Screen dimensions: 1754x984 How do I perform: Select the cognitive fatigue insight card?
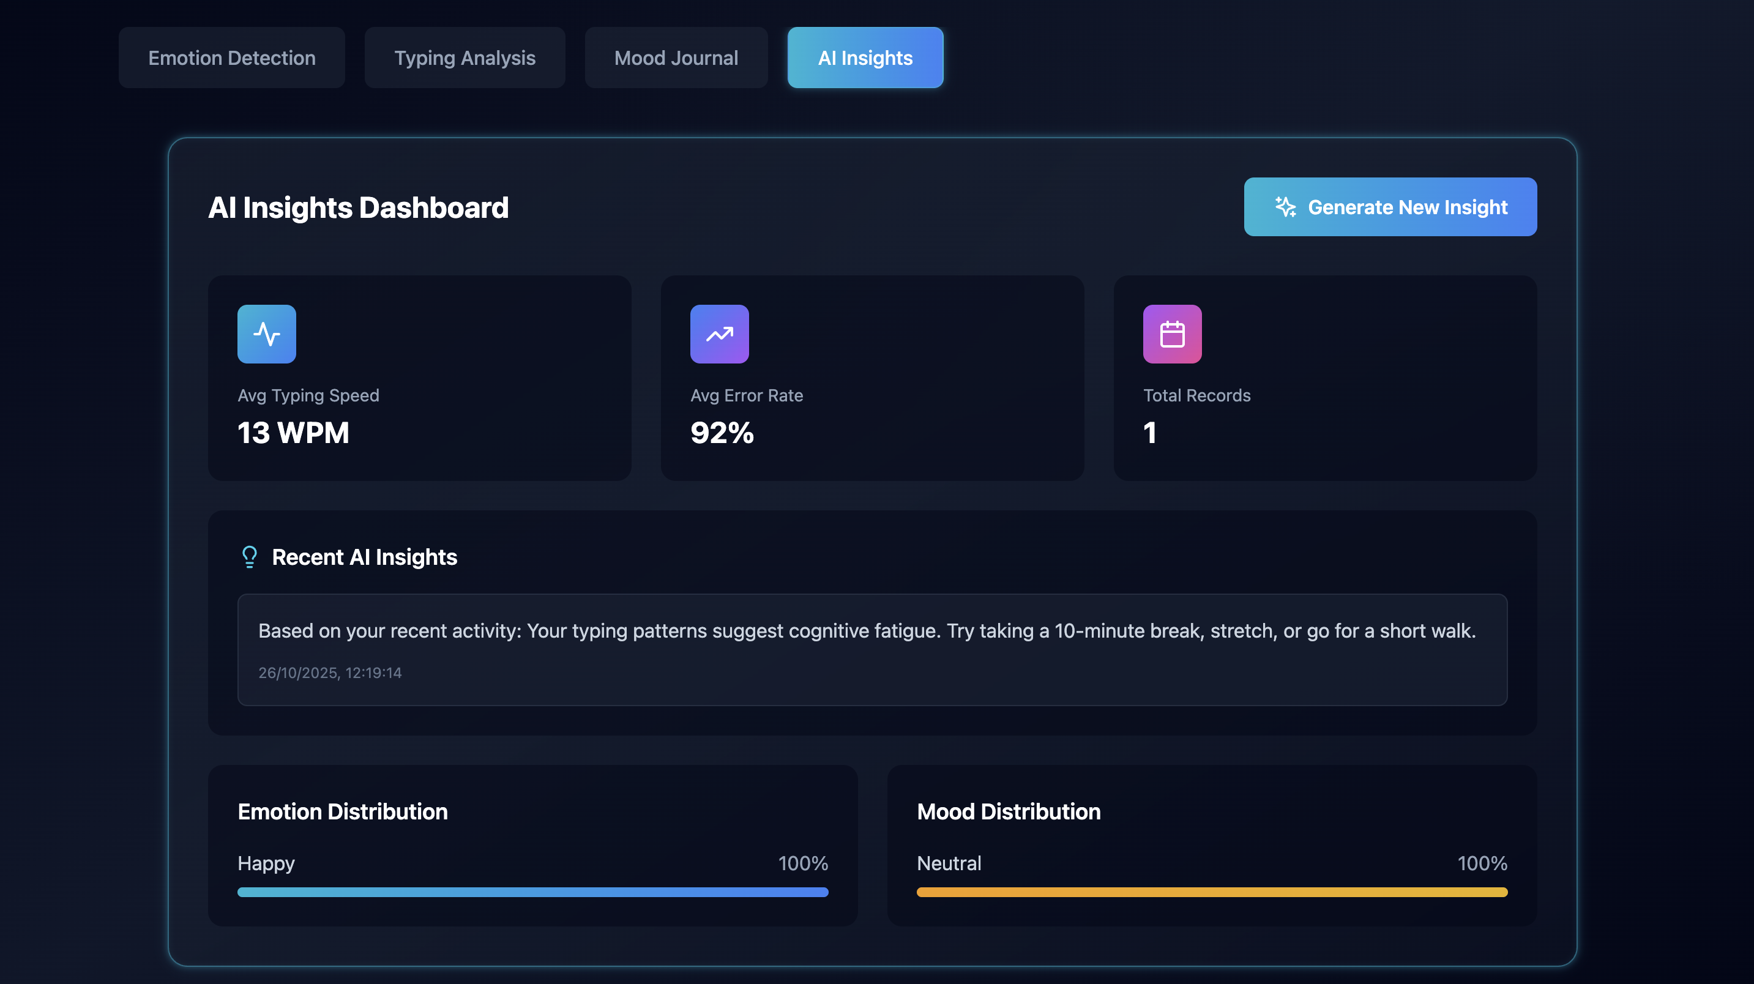[x=871, y=649]
